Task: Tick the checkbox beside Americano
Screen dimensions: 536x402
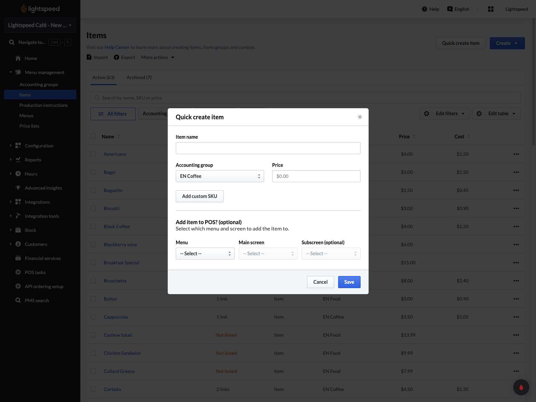Action: click(93, 154)
